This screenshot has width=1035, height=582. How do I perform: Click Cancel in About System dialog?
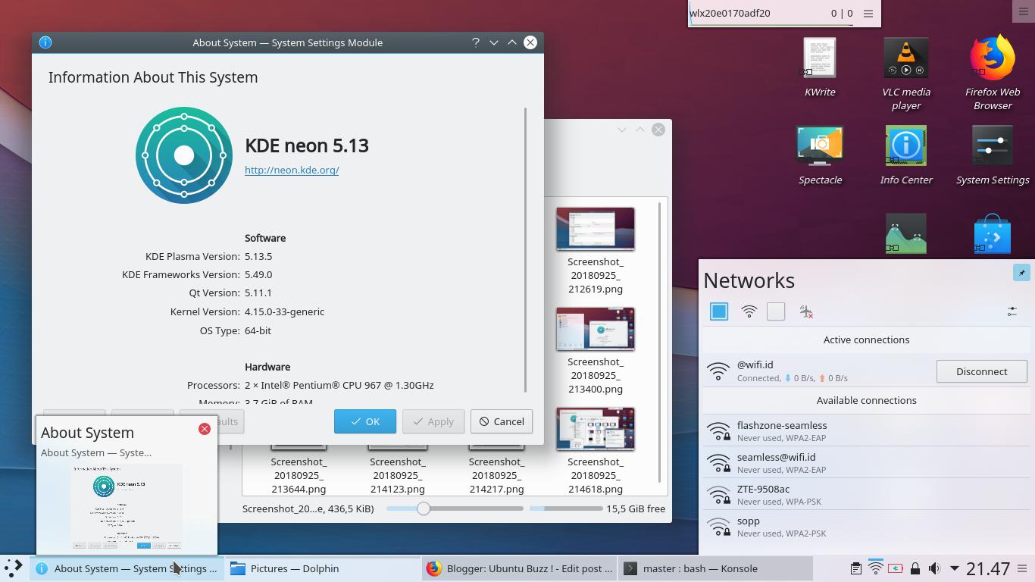coord(502,421)
